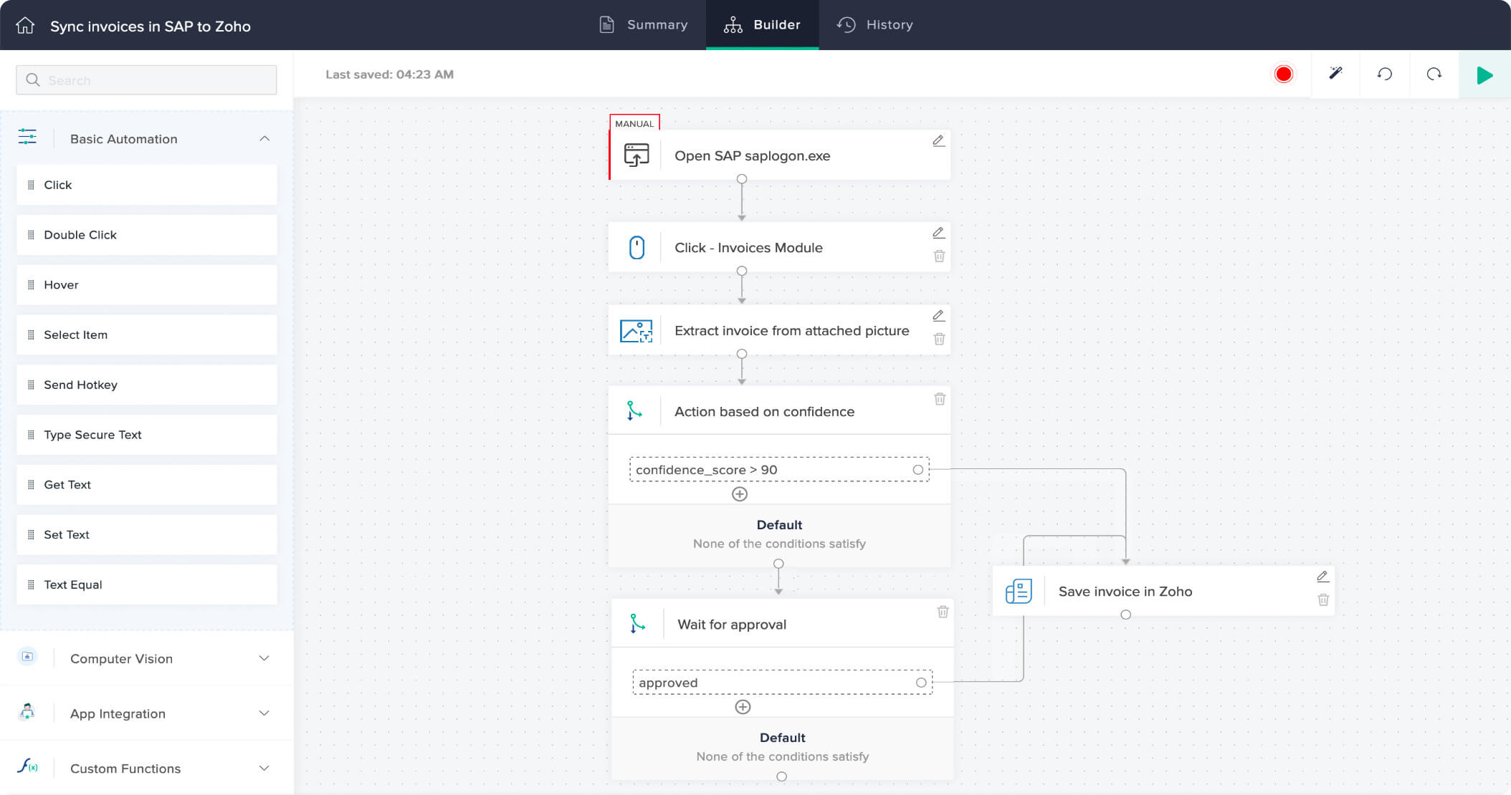The width and height of the screenshot is (1511, 795).
Task: Edit the Open SAP saplogon.exe step
Action: tap(938, 141)
